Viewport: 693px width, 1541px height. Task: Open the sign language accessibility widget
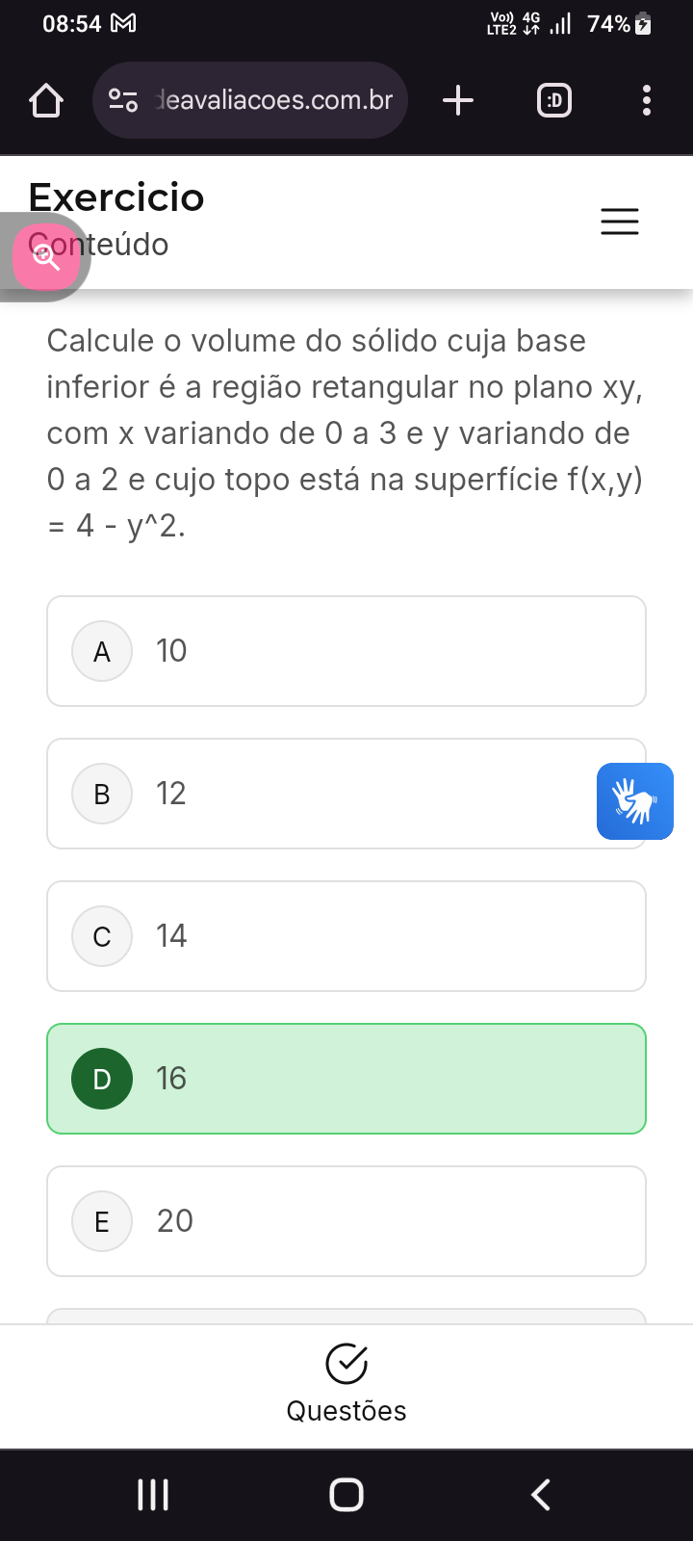634,801
